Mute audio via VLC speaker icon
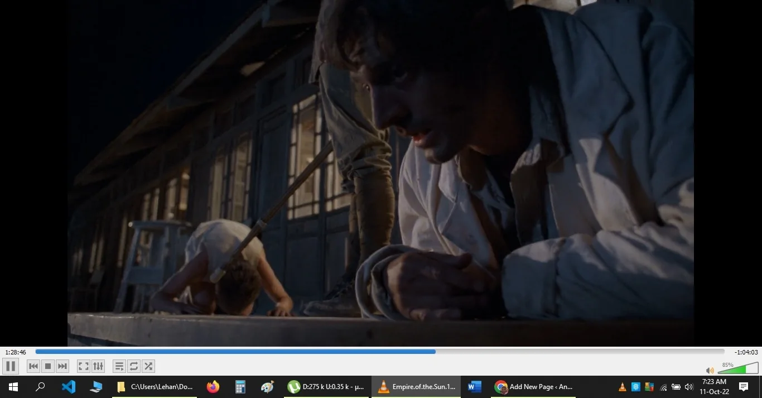This screenshot has width=762, height=398. (710, 370)
